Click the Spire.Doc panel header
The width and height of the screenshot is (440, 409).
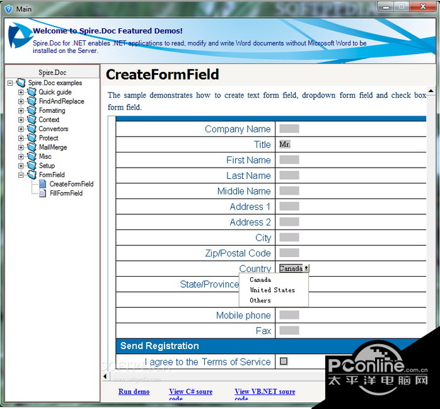pos(52,72)
